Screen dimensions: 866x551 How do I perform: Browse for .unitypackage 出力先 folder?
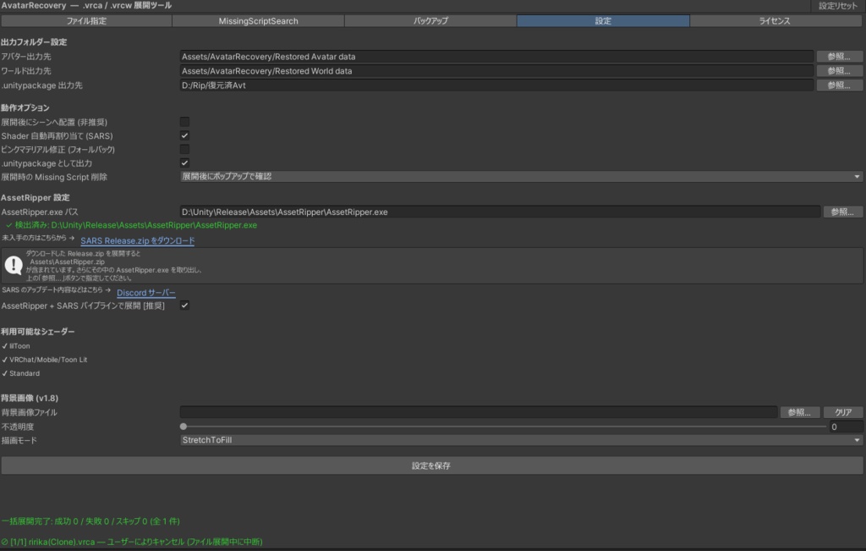coord(839,85)
